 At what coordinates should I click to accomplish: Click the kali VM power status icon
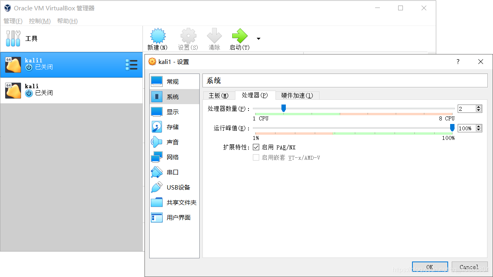click(29, 93)
